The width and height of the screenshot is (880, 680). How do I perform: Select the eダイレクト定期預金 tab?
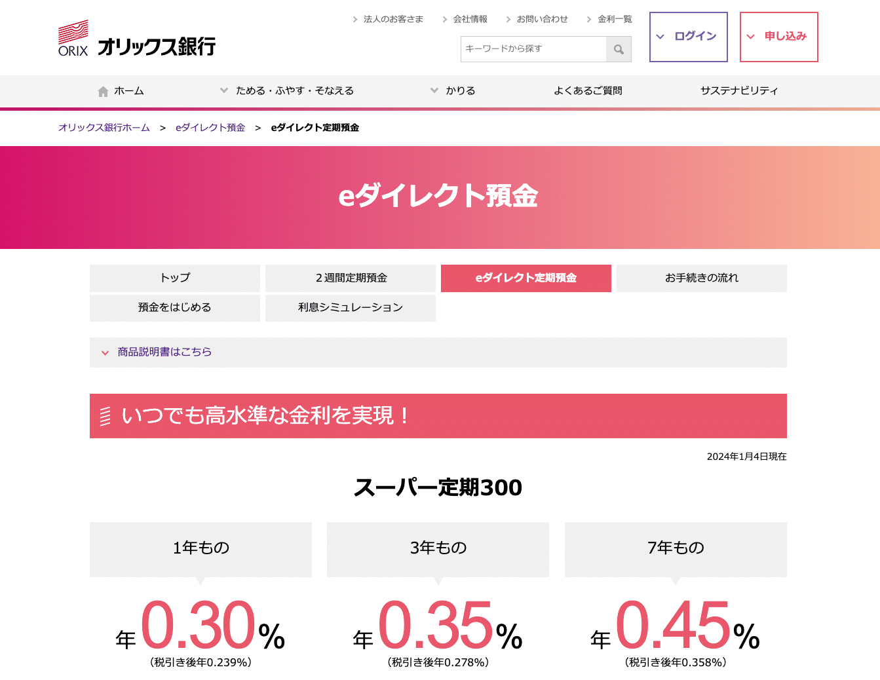[x=526, y=278]
